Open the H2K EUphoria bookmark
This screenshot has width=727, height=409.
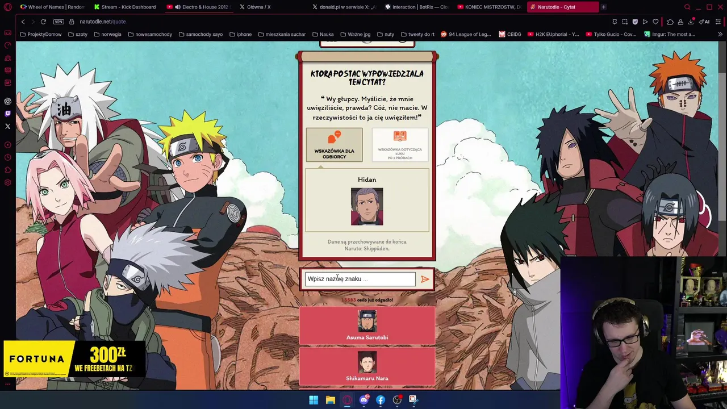(553, 34)
